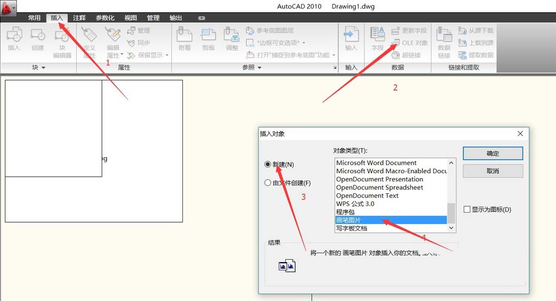Switch to the 插入 ribbon tab
Image resolution: width=556 pixels, height=301 pixels.
pyautogui.click(x=57, y=18)
